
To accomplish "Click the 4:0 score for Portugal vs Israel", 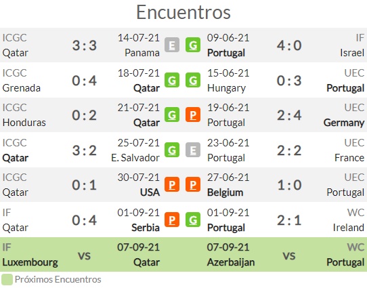I will (x=289, y=45).
